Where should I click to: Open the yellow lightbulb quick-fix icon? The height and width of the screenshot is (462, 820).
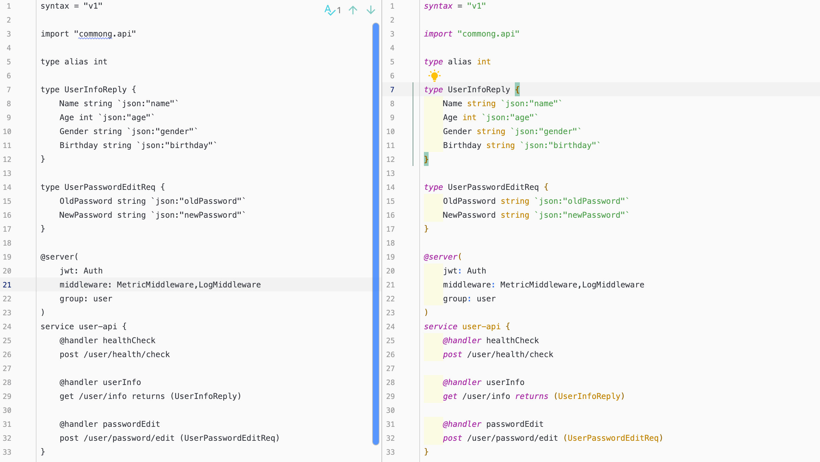click(x=434, y=76)
